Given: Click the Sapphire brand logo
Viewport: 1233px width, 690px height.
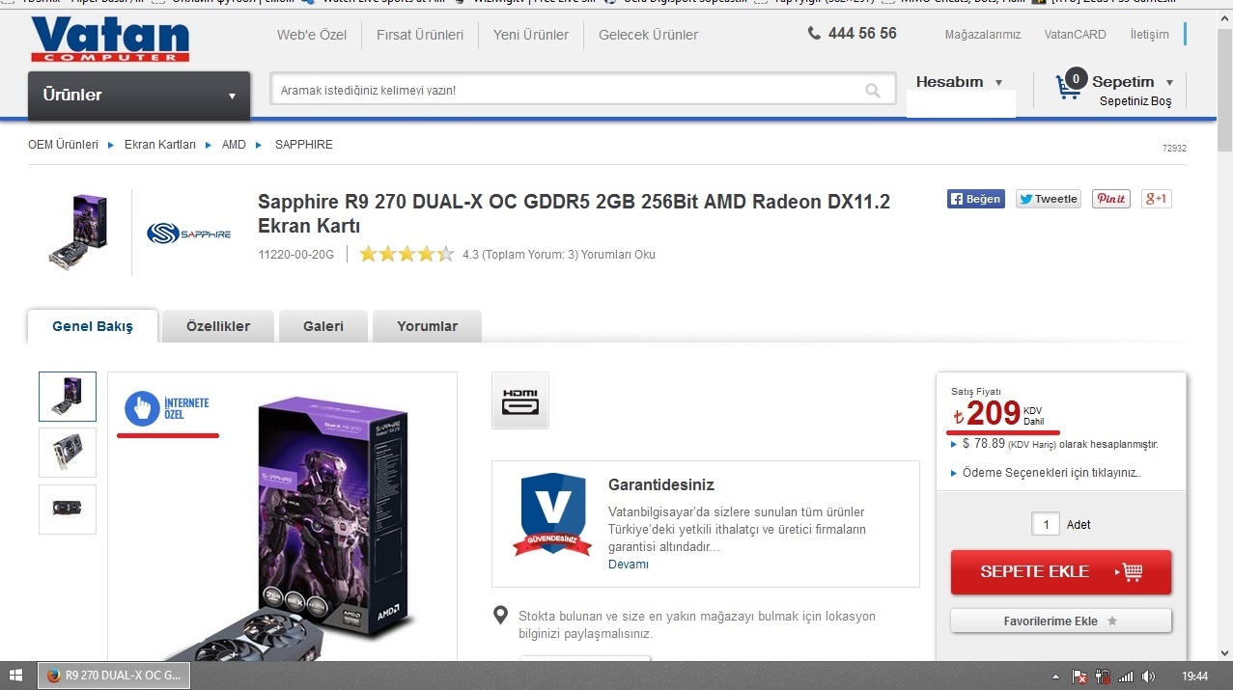Looking at the screenshot, I should (189, 233).
